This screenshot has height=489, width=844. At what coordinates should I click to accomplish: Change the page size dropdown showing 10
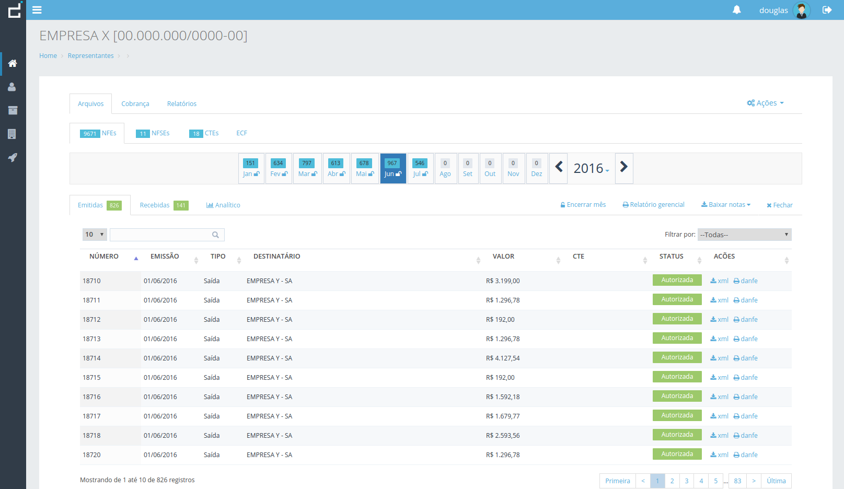pos(95,235)
